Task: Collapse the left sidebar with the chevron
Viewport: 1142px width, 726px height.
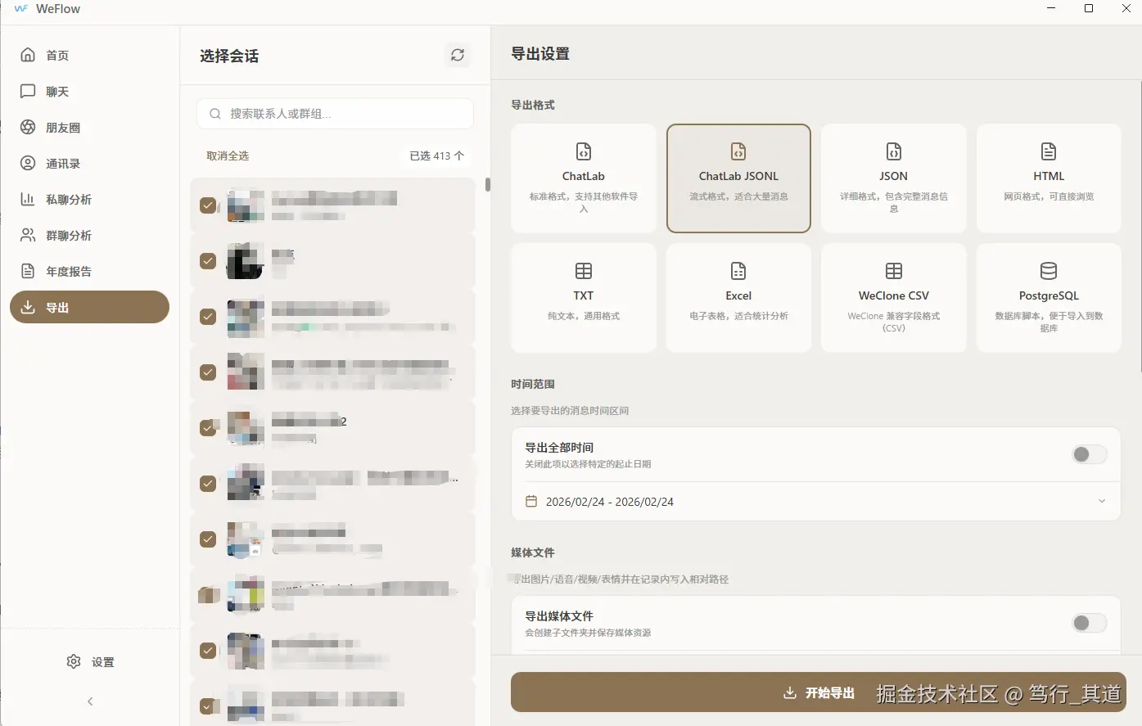Action: (x=89, y=701)
